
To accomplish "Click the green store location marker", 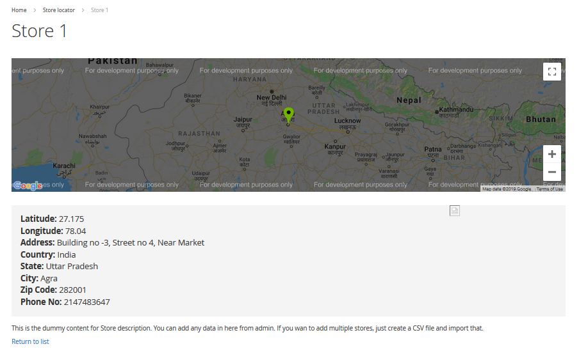I will point(288,116).
